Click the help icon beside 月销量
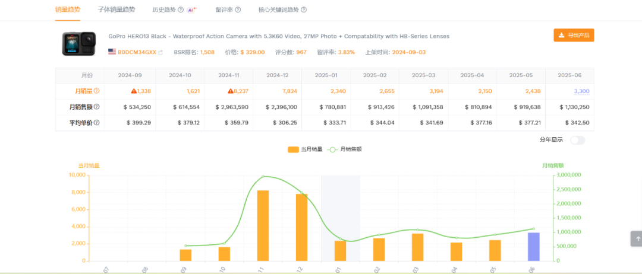 click(97, 91)
